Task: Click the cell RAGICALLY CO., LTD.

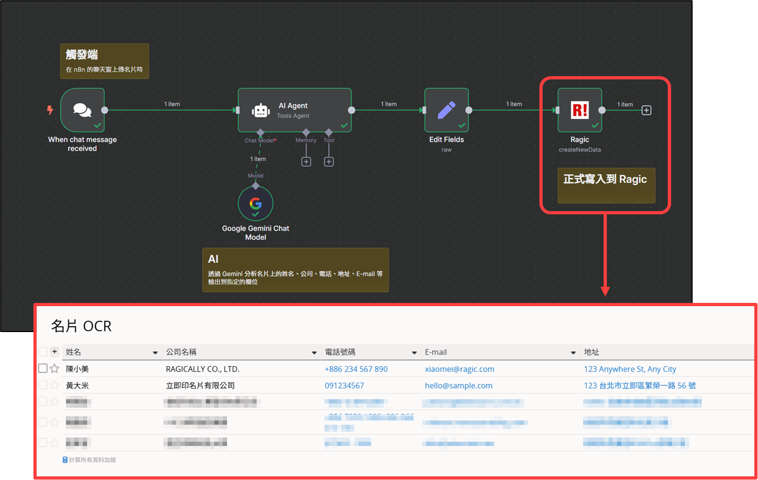Action: coord(202,369)
